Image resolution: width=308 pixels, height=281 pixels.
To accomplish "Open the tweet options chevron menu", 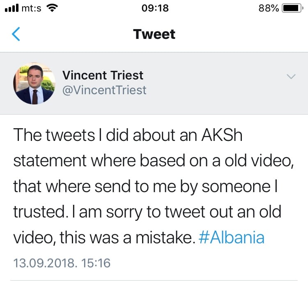I will (x=291, y=77).
